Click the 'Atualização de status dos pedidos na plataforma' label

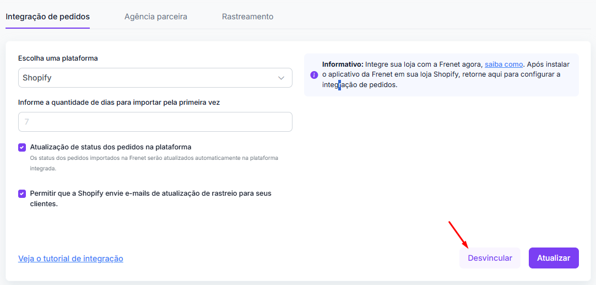click(110, 147)
